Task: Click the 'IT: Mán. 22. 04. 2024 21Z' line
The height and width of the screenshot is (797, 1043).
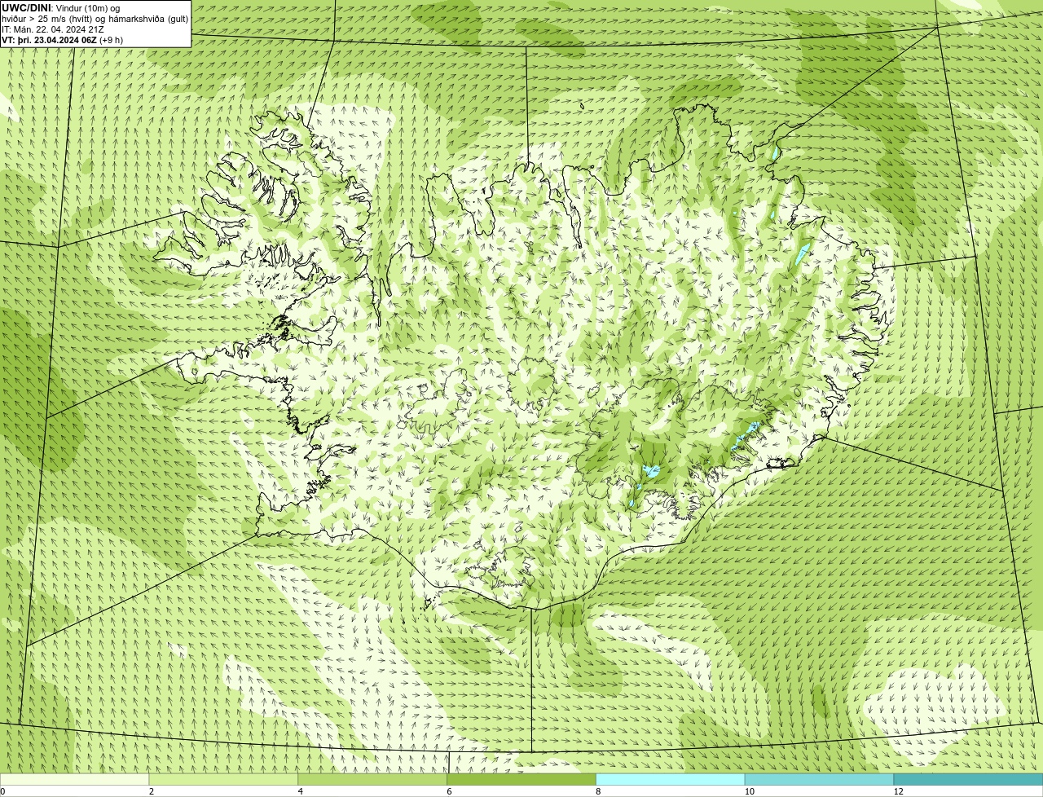Action: [x=52, y=29]
